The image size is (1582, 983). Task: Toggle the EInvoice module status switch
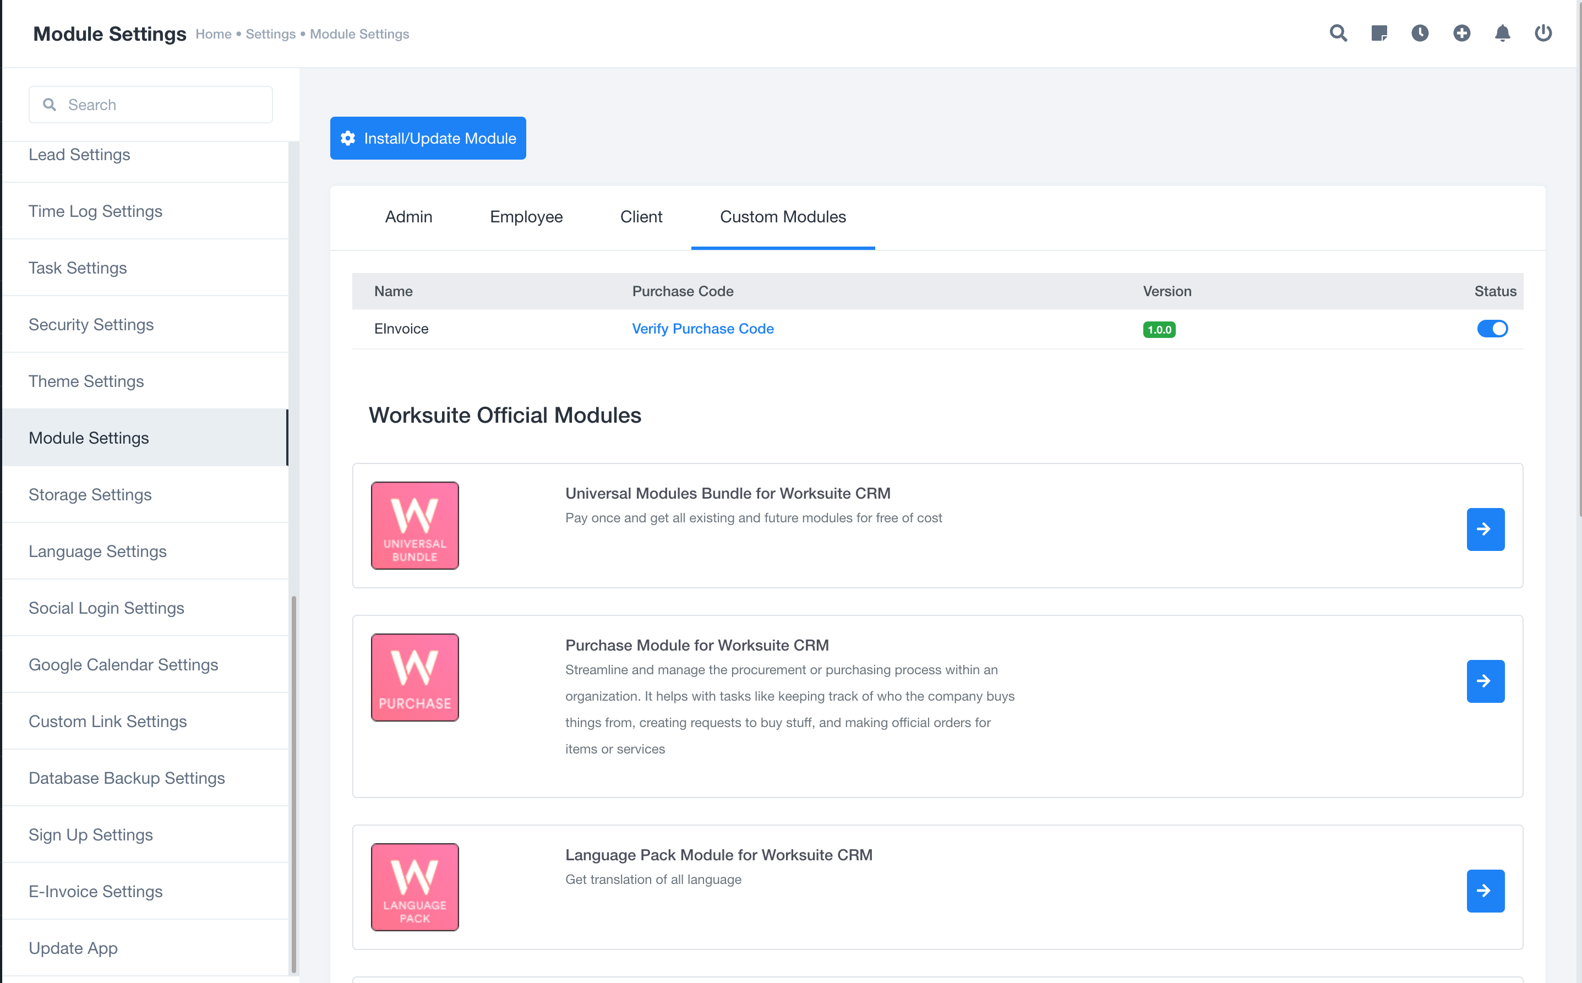(x=1492, y=329)
